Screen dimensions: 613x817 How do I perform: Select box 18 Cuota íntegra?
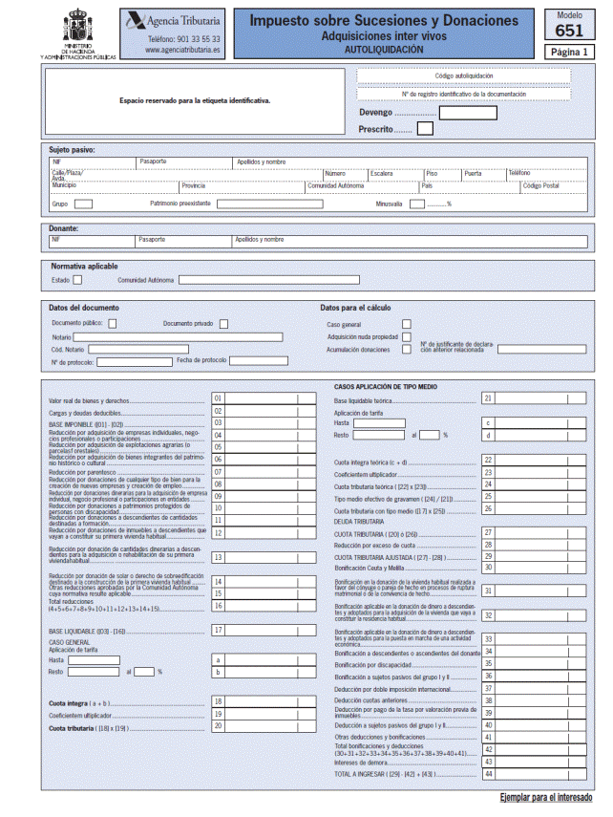[x=270, y=701]
